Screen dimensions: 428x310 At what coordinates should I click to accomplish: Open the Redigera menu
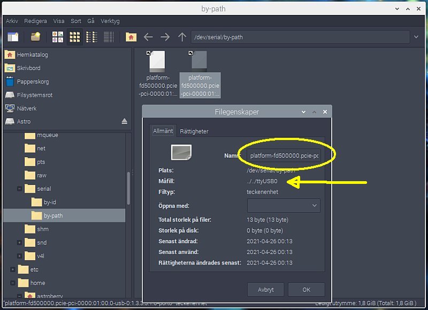click(x=35, y=21)
